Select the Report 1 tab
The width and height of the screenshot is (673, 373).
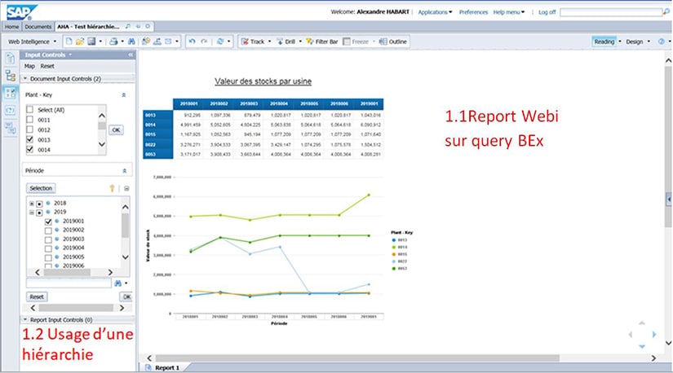tap(166, 368)
